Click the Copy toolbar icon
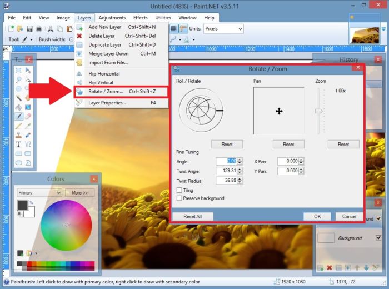389x289 pixels. (x=60, y=29)
